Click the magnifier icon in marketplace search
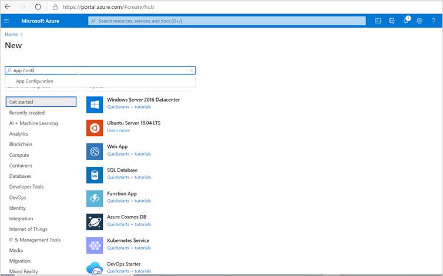 [x=9, y=70]
